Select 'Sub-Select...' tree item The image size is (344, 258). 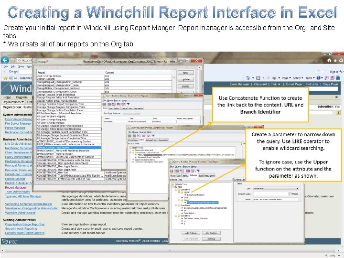(x=190, y=213)
